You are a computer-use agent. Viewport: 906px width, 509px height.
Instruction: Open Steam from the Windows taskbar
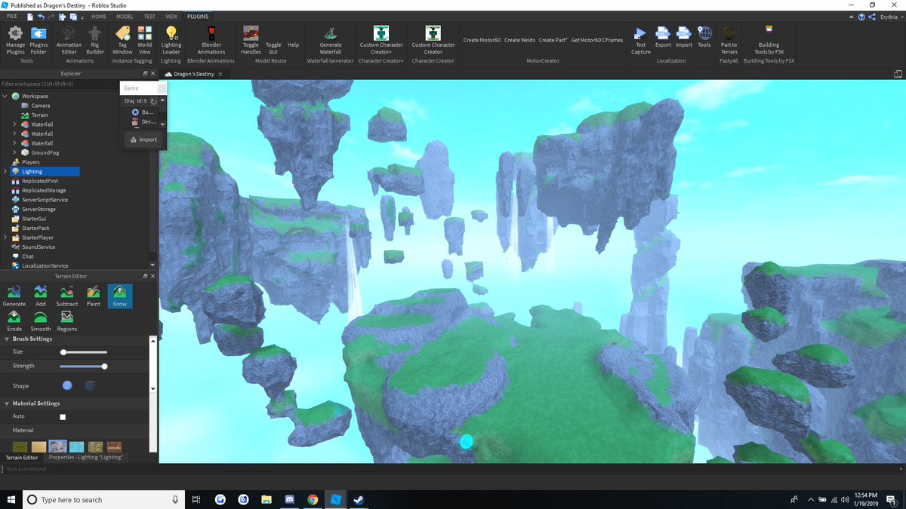click(x=358, y=499)
